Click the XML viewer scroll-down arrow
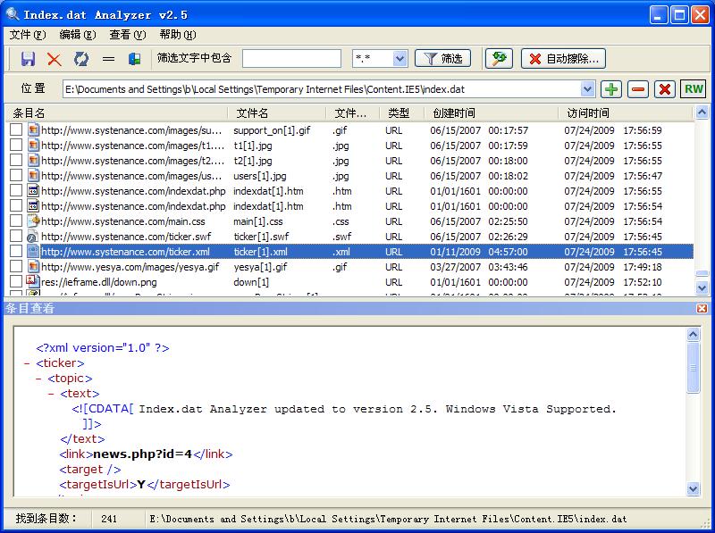 (x=694, y=489)
